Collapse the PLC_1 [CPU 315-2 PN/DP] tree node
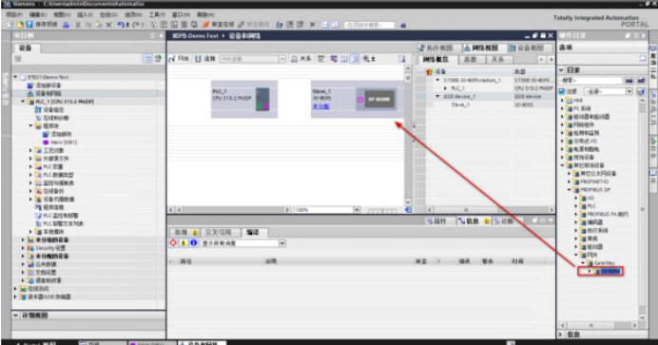Viewport: 658px width, 345px height. point(23,102)
